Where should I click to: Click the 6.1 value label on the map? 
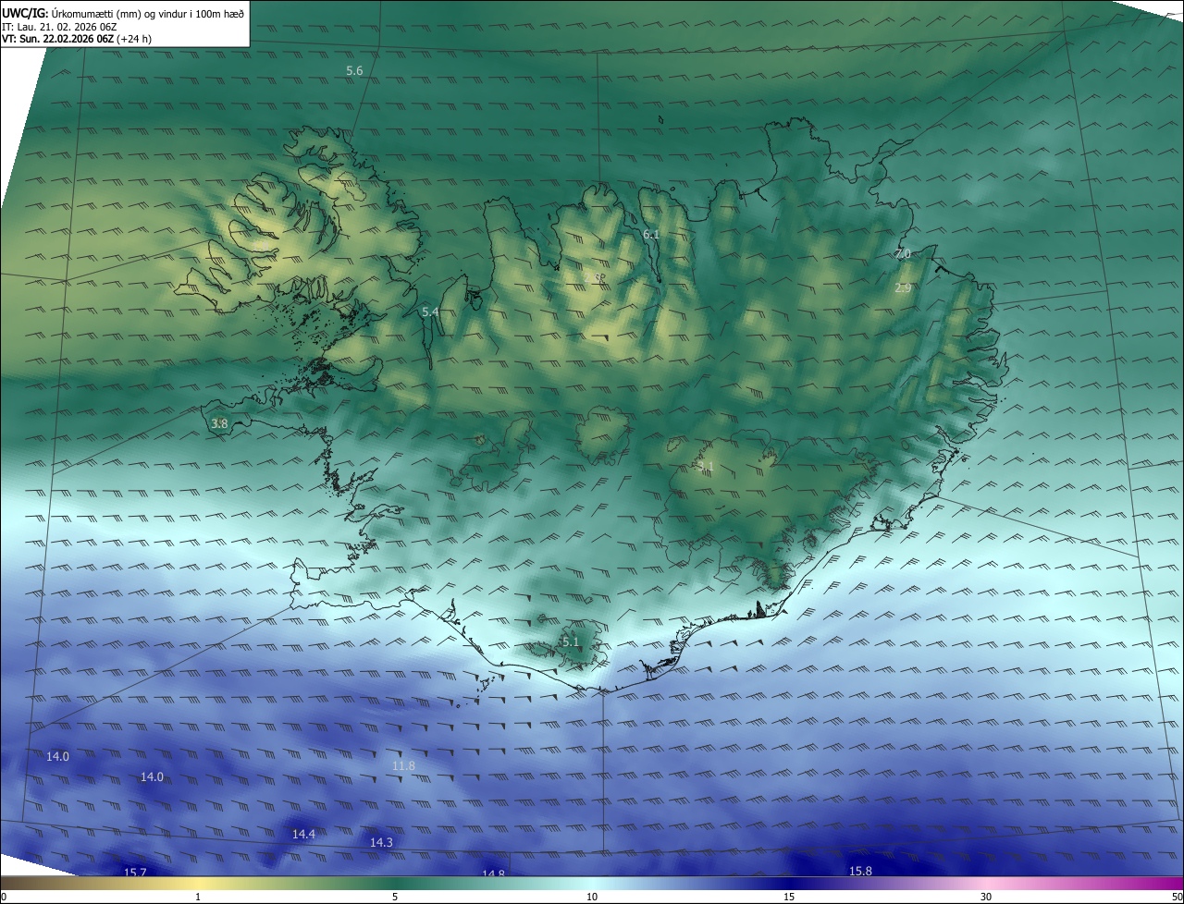point(651,235)
